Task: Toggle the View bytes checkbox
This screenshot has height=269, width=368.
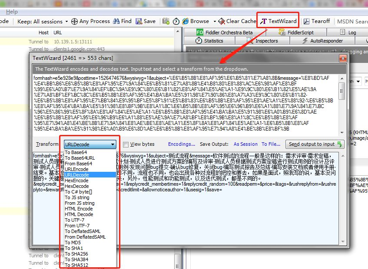Action: [126, 144]
